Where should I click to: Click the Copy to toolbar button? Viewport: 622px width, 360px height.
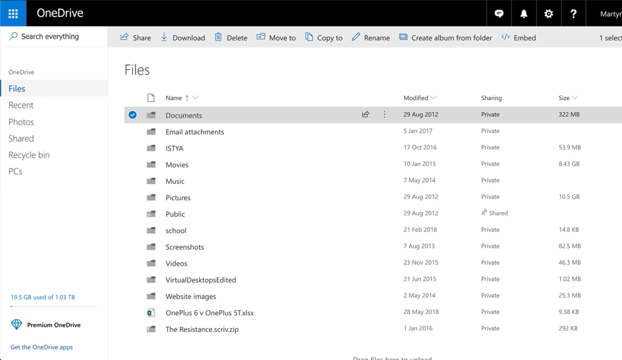pyautogui.click(x=323, y=38)
